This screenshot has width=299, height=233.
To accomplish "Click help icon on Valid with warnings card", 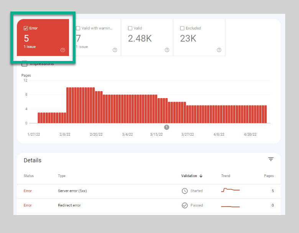I will pyautogui.click(x=115, y=50).
